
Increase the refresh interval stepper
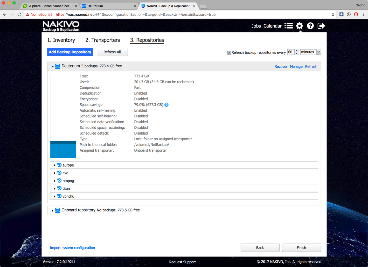point(297,51)
